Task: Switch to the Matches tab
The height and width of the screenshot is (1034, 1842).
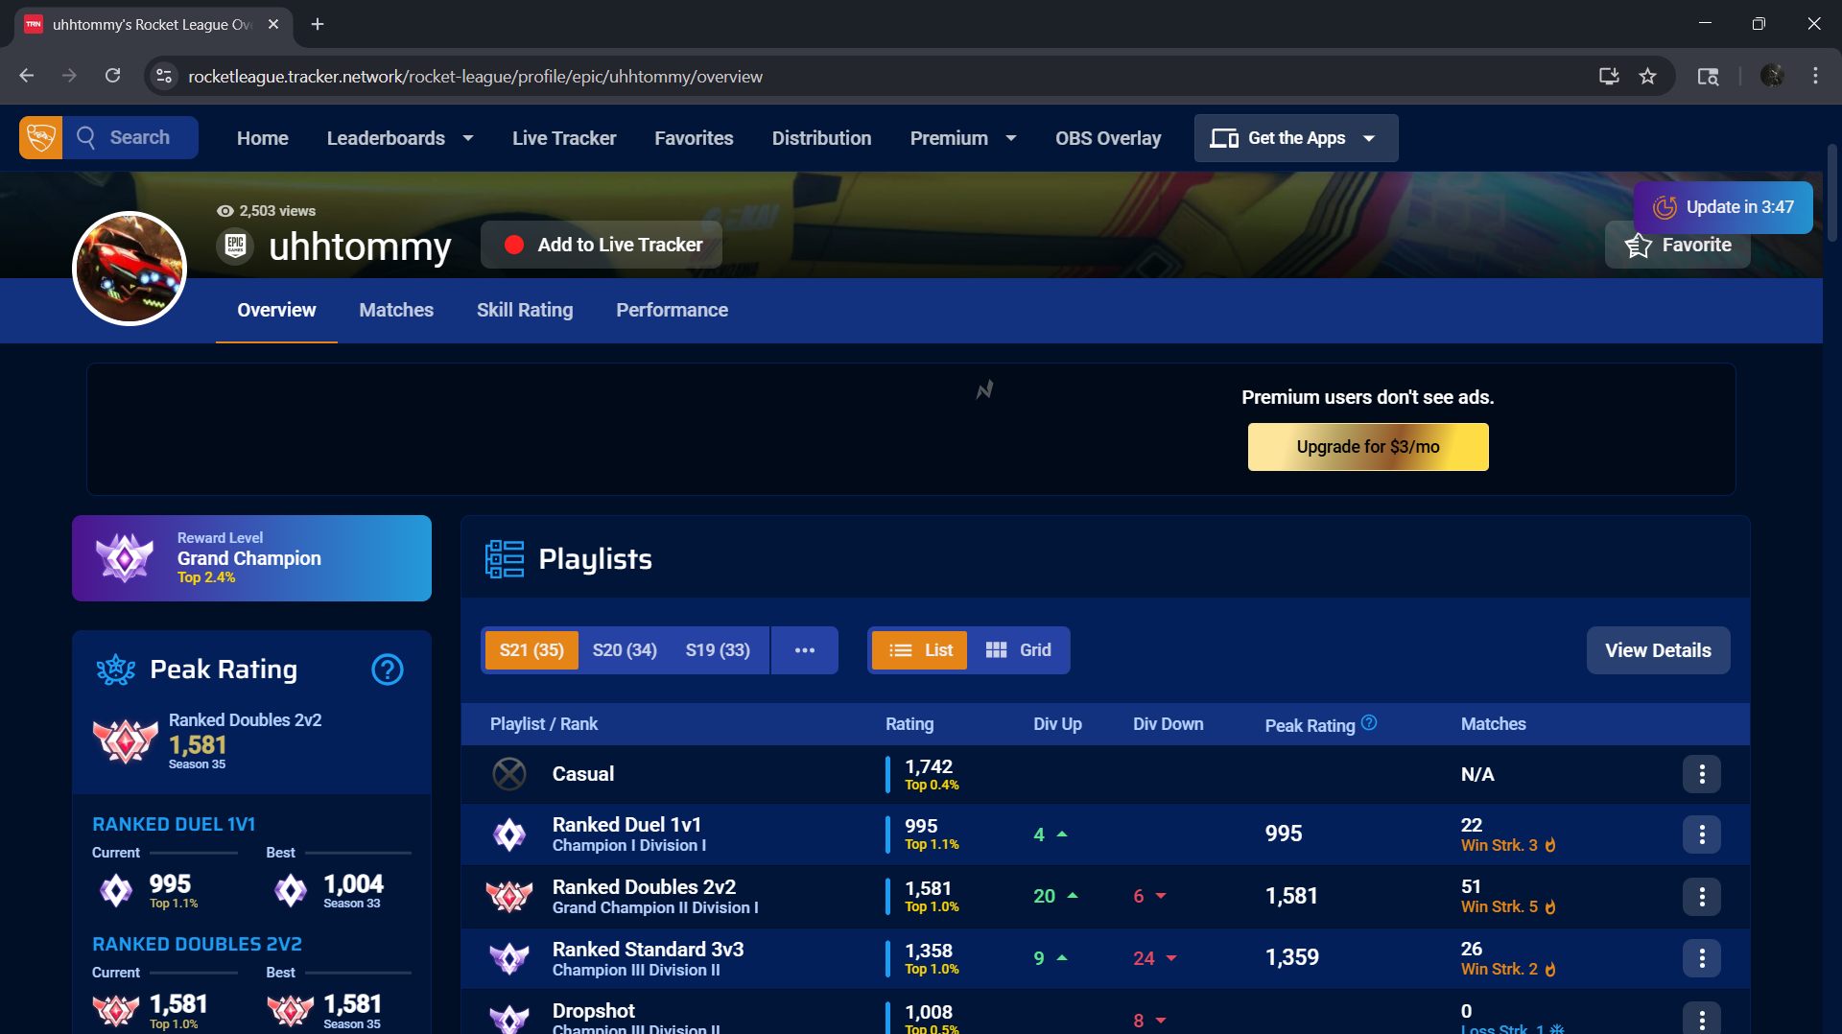Action: [396, 310]
